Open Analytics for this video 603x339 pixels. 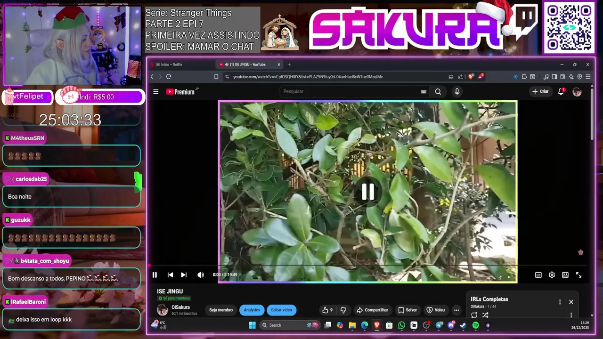[x=252, y=310]
